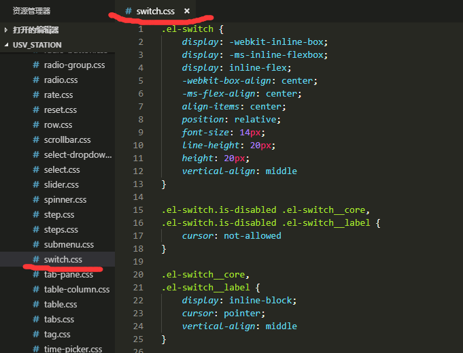The image size is (463, 353).
Task: Open time-picker.css in the explorer
Action: pyautogui.click(x=73, y=349)
